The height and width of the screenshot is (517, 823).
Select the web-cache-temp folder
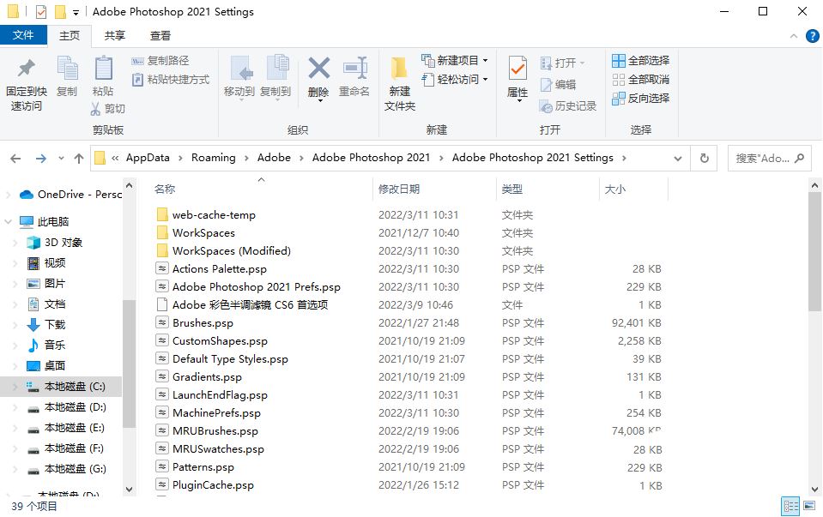coord(214,215)
